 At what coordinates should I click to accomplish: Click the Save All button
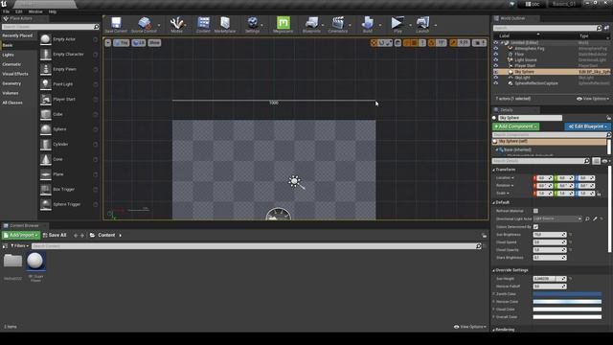coord(55,235)
